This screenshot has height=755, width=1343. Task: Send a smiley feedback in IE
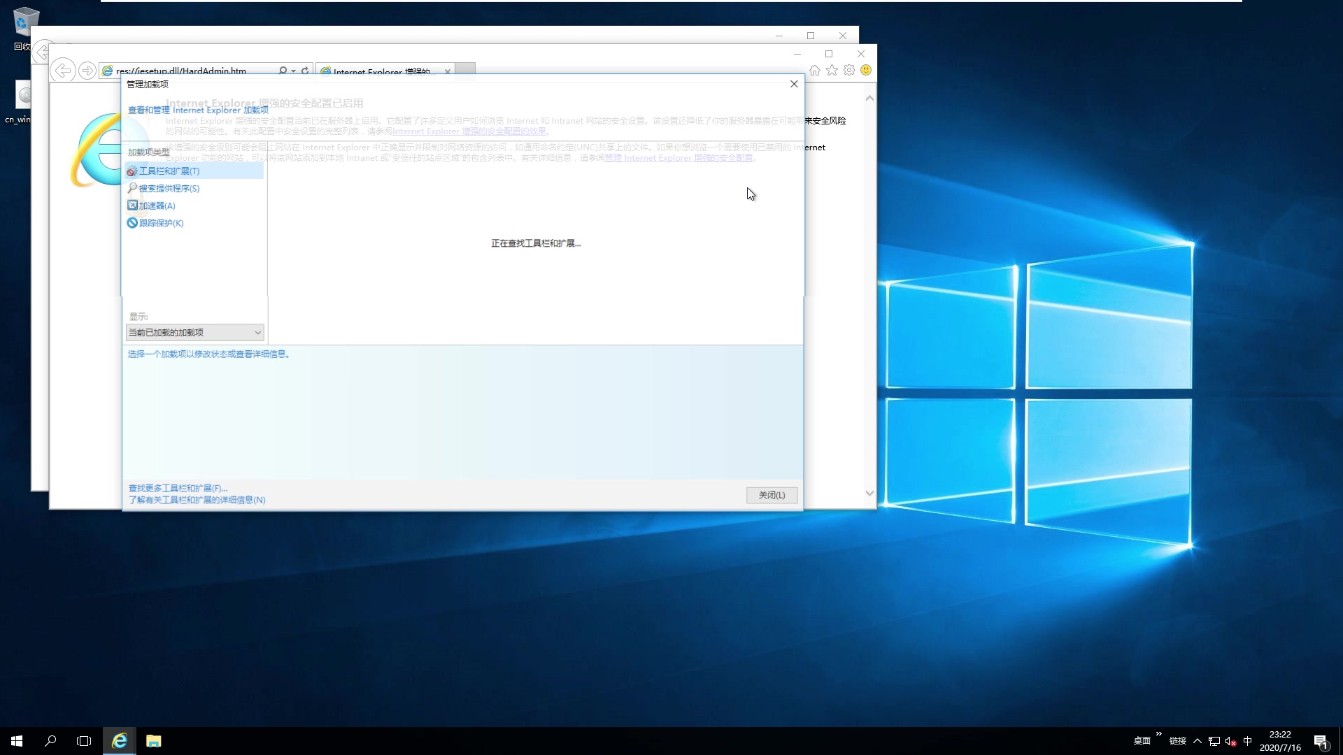coord(866,70)
